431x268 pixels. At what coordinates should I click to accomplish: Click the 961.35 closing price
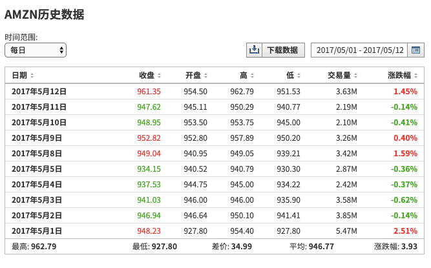click(x=149, y=92)
